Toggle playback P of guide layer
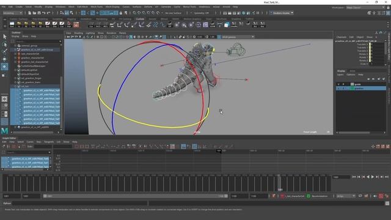Screen dimensions: 391x220 click(x=343, y=84)
